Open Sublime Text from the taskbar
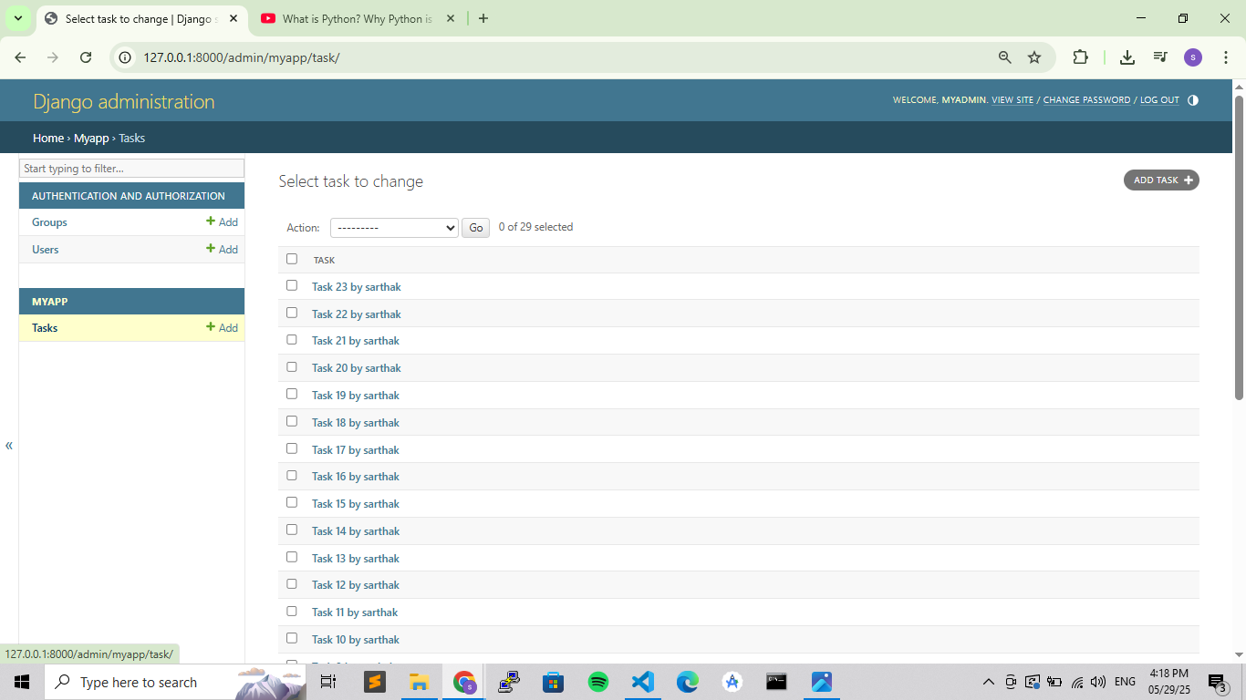 374,682
